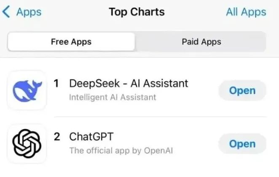Click the DeepSeek - AI Assistant title
Screen dimensions: 279x177
129,83
